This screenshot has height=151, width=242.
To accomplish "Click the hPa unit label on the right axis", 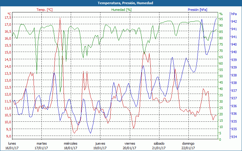I will tap(234, 14).
